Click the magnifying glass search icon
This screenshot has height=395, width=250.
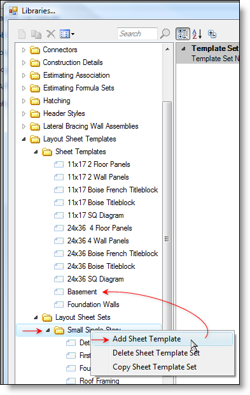[x=165, y=34]
